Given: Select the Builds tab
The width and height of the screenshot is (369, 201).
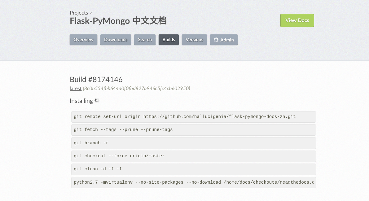Looking at the screenshot, I should pos(169,40).
